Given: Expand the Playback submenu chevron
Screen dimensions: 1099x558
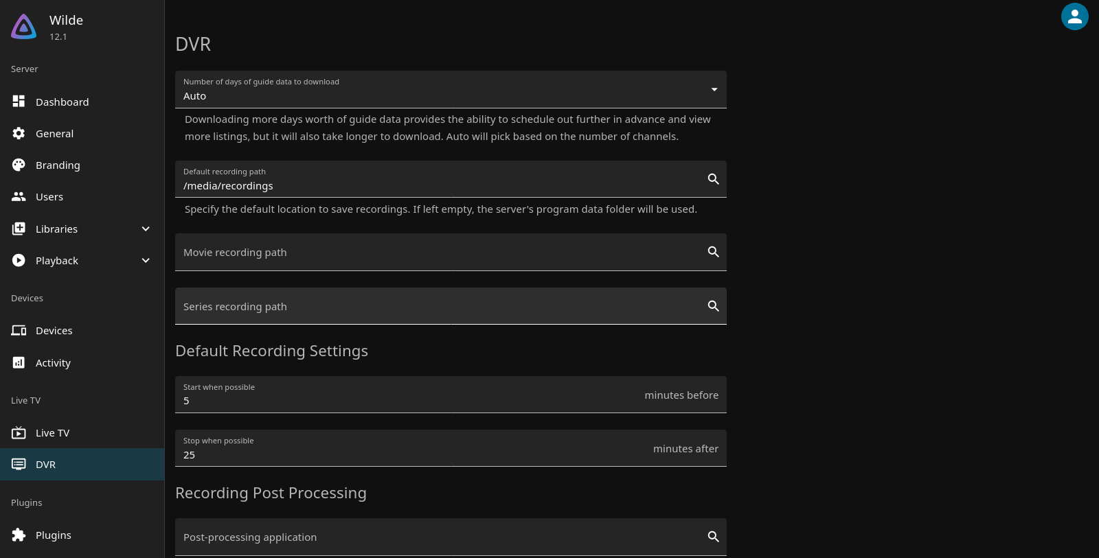Looking at the screenshot, I should [x=146, y=260].
